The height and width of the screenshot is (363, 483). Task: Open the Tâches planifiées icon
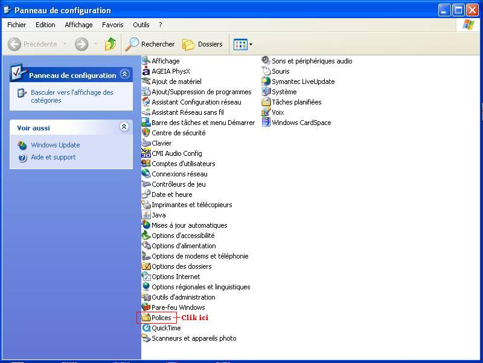click(x=266, y=102)
